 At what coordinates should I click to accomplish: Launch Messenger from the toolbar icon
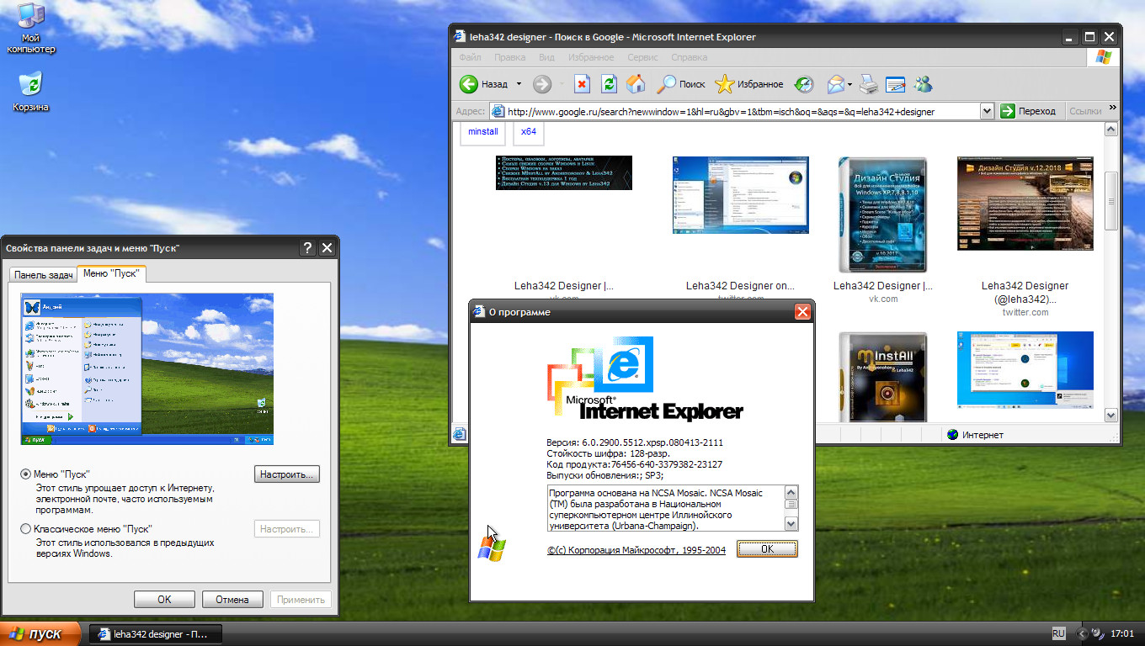[x=923, y=84]
